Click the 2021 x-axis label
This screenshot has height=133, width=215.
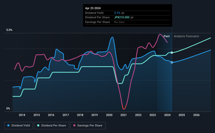click(124, 115)
